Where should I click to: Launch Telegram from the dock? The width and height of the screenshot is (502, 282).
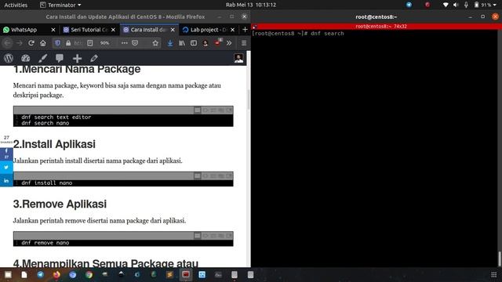40,274
